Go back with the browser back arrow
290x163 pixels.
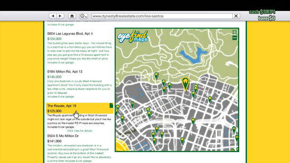53,16
